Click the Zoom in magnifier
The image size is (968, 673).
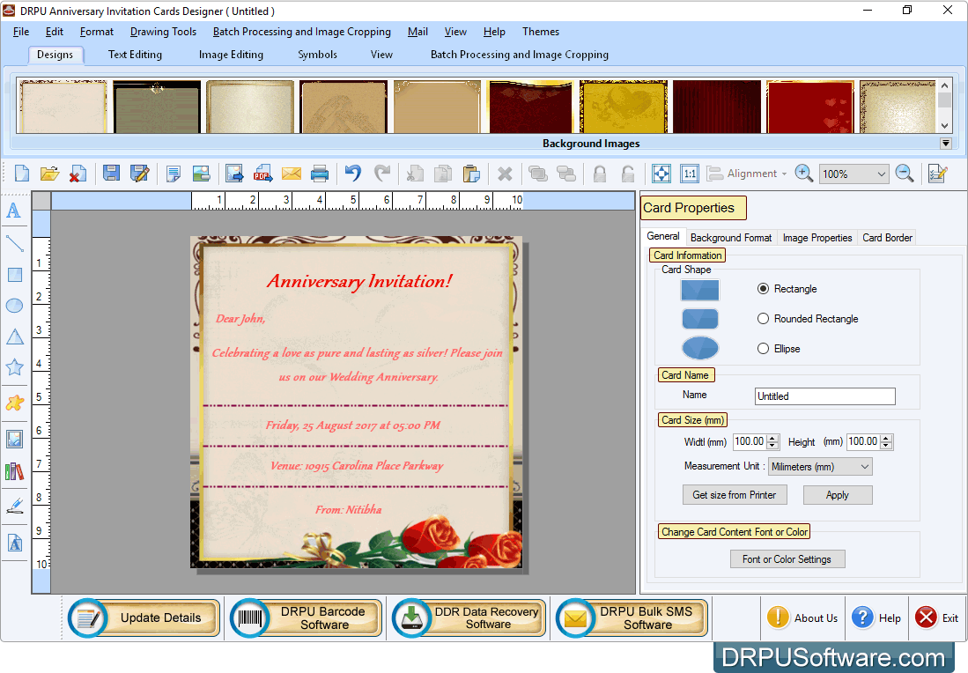pos(803,174)
